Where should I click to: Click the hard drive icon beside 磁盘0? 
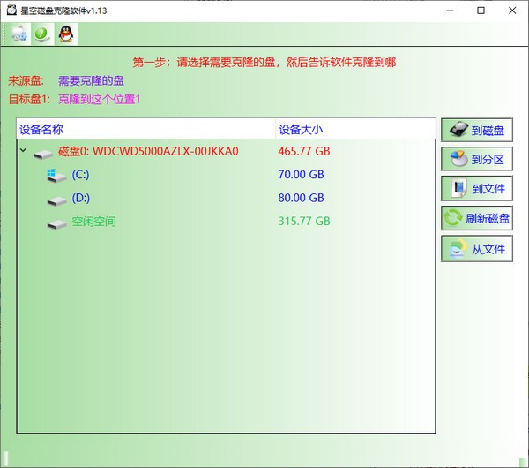click(x=43, y=152)
